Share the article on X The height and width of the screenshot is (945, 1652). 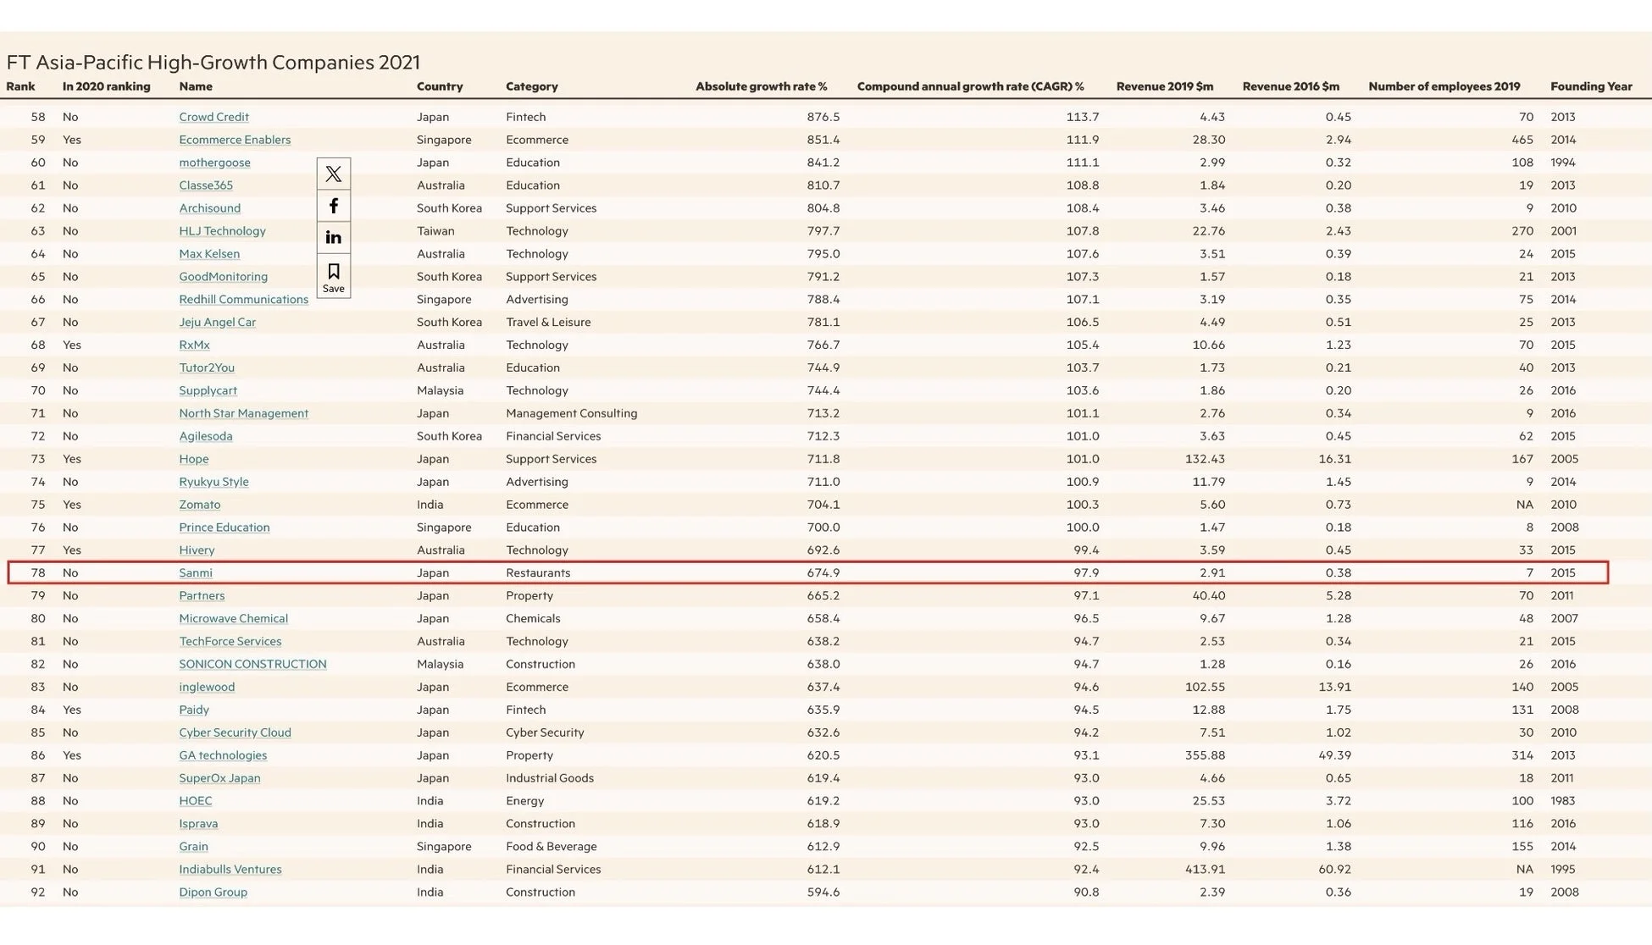click(x=333, y=174)
